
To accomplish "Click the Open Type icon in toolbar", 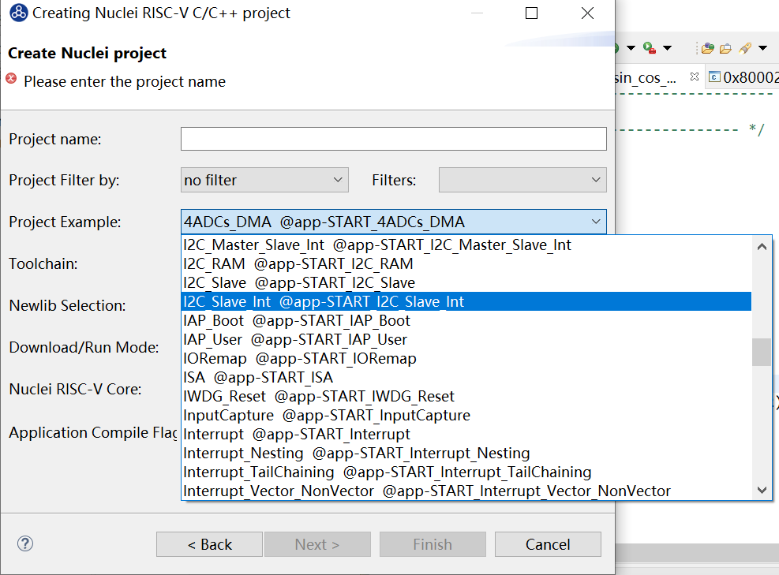I will coord(707,48).
